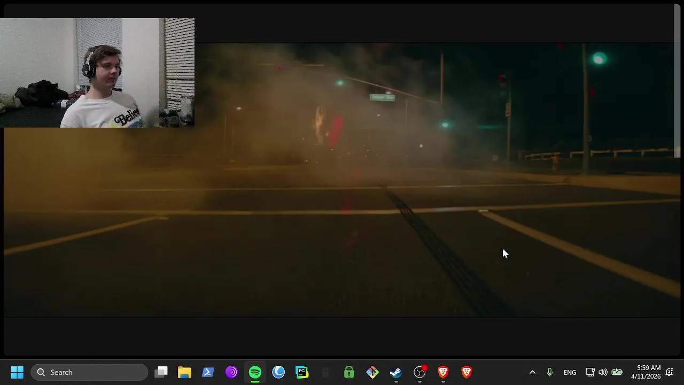
Task: Open the last Brave icon in taskbar
Action: [x=467, y=372]
